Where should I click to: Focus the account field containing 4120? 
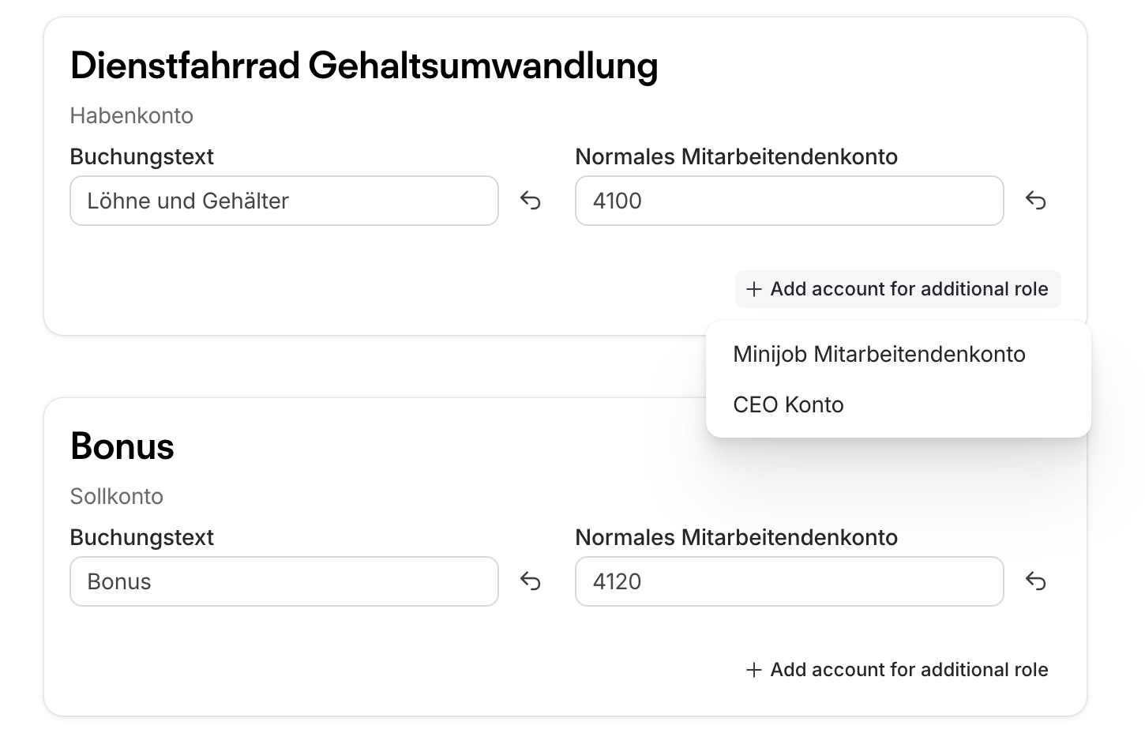click(x=790, y=581)
